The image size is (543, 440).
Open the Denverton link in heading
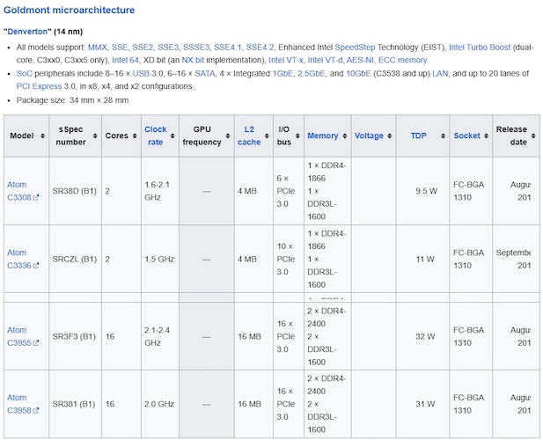[x=27, y=32]
